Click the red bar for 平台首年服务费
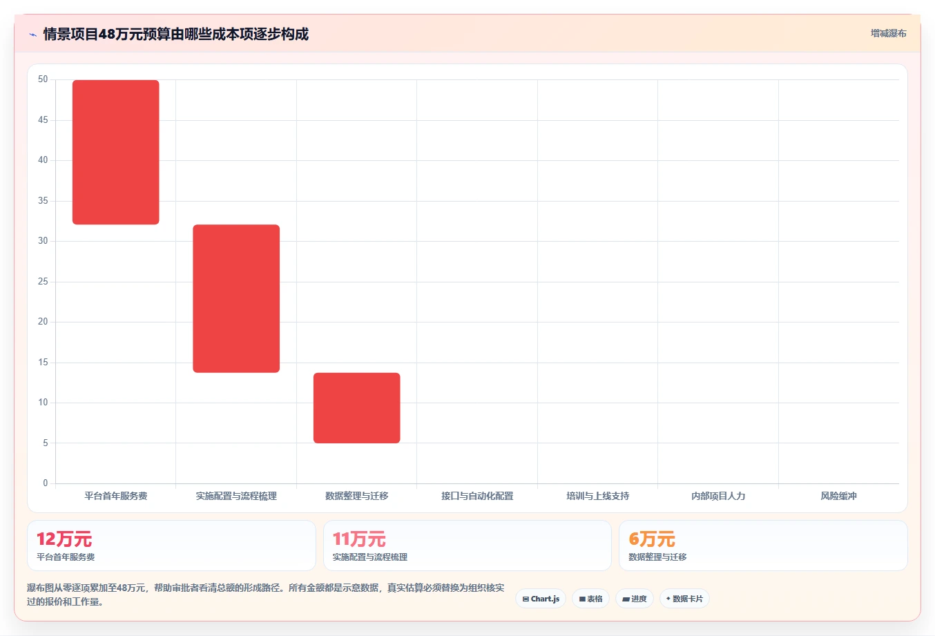Viewport: 935px width, 636px height. coord(116,152)
